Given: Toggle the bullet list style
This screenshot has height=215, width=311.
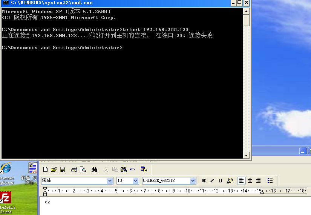Looking at the screenshot, I should (x=270, y=180).
